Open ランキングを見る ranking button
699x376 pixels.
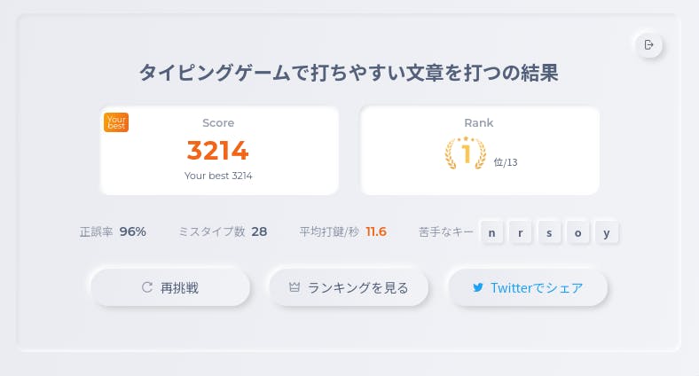pos(349,287)
